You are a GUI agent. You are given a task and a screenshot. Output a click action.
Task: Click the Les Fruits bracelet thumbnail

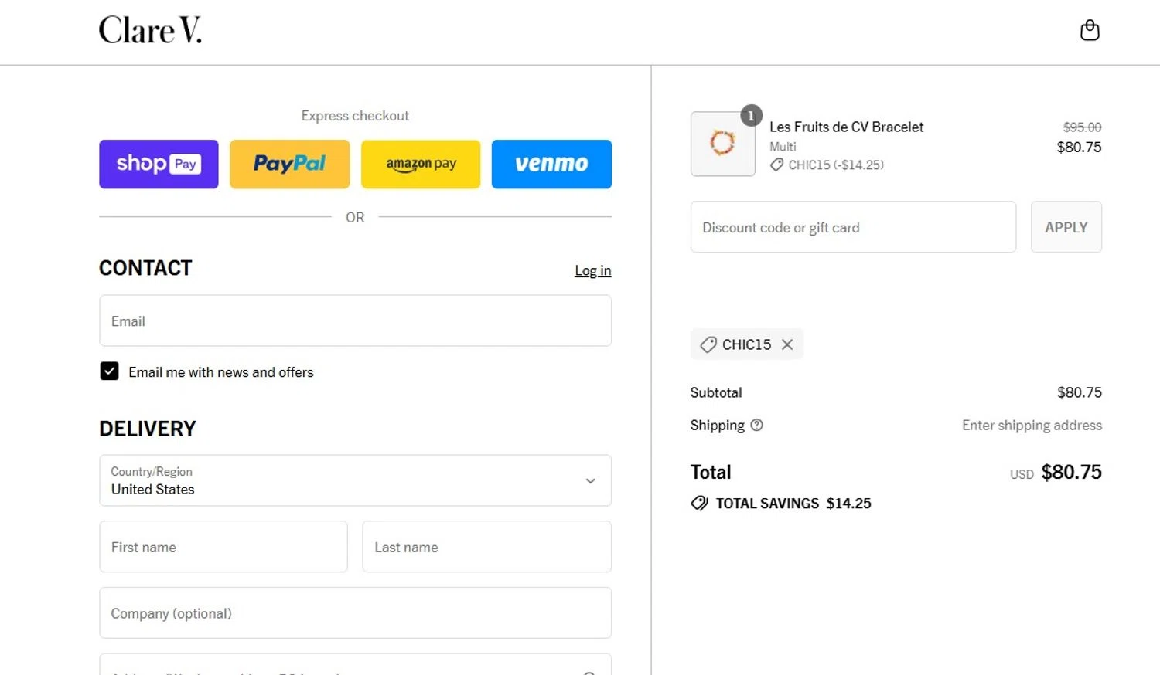[x=722, y=144]
